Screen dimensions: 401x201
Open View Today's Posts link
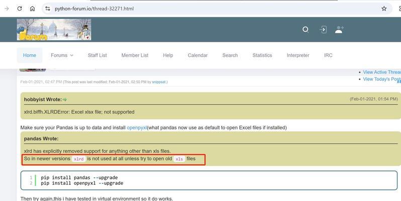[382, 79]
